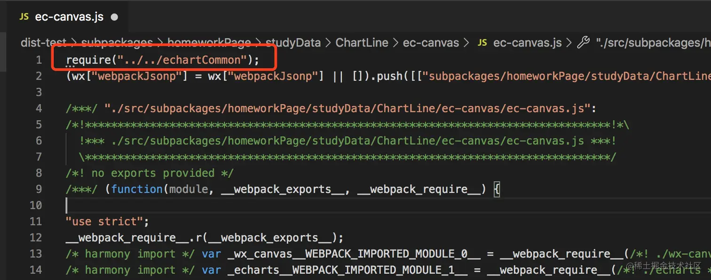Click the JS icon in the breadcrumb

pos(482,43)
